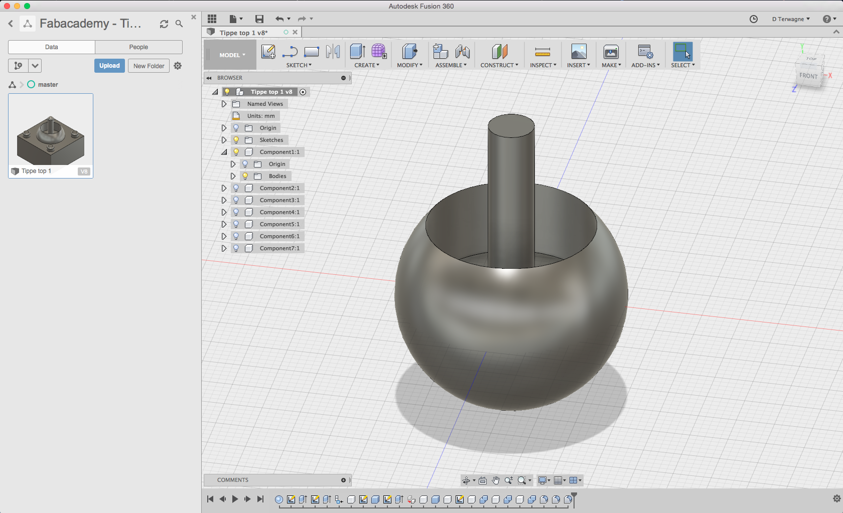Open the Display Settings menu
Image resolution: width=843 pixels, height=513 pixels.
click(544, 480)
